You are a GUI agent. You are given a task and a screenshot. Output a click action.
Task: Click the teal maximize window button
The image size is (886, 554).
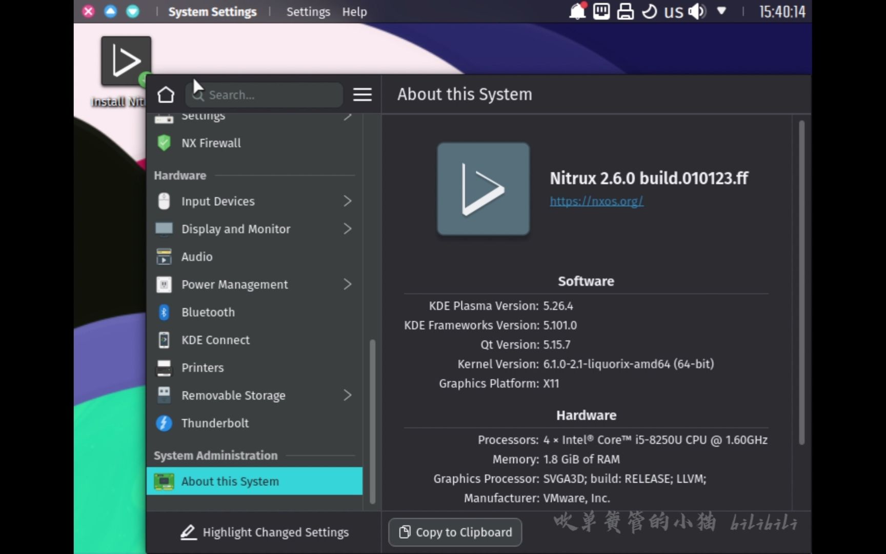pyautogui.click(x=133, y=11)
